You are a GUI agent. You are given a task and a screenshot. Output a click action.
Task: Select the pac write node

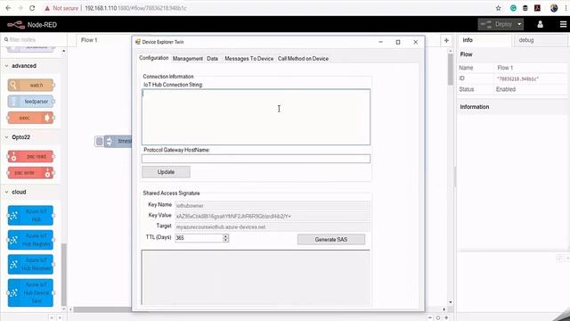tap(30, 173)
